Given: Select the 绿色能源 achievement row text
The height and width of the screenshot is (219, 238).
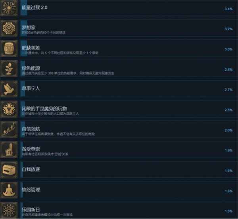Looking at the screenshot, I should click(68, 71).
